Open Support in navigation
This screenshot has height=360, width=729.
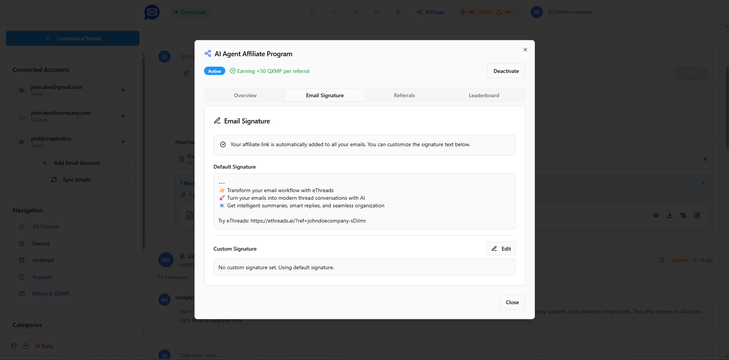42,277
